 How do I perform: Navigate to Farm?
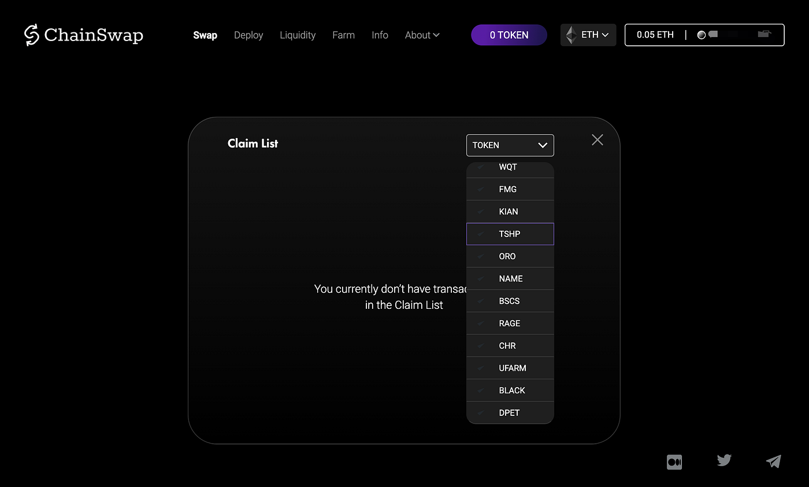pyautogui.click(x=343, y=35)
